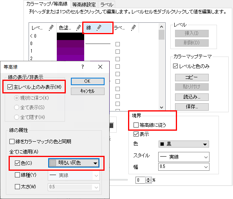Click the キャンセル button
Screen dimensions: 233x199
pyautogui.click(x=88, y=91)
